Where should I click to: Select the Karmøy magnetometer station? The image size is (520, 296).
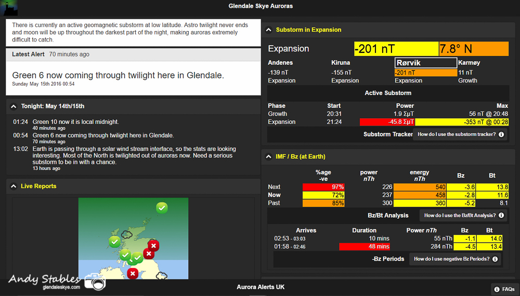coord(469,63)
